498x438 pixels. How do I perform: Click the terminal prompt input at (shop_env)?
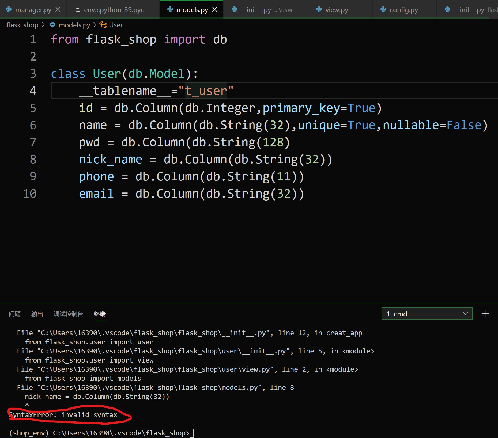click(191, 433)
